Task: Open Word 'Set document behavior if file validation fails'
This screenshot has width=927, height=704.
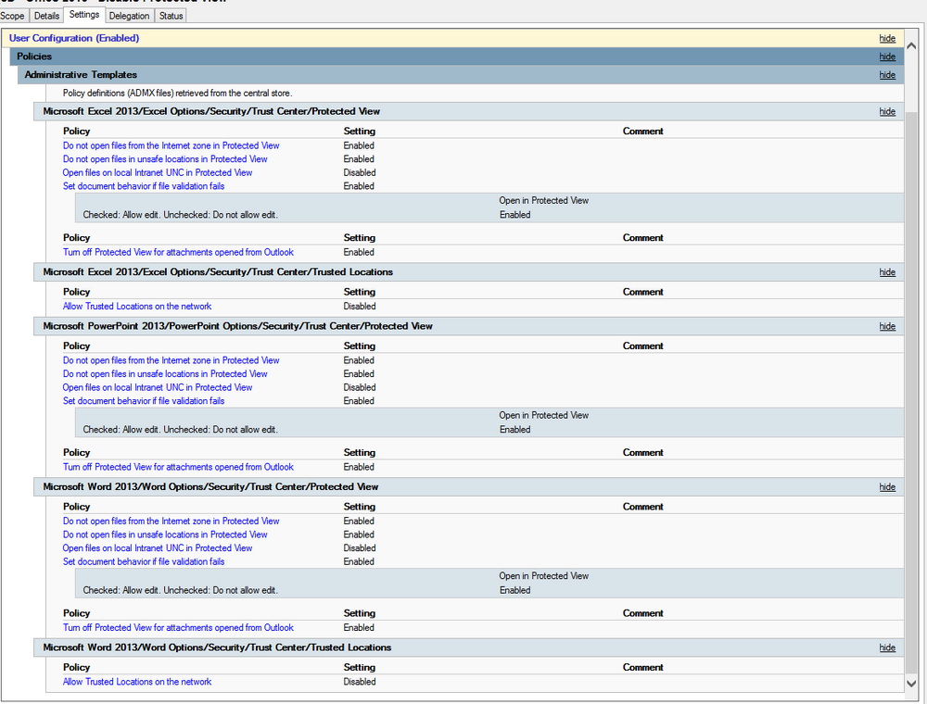Action: (144, 561)
